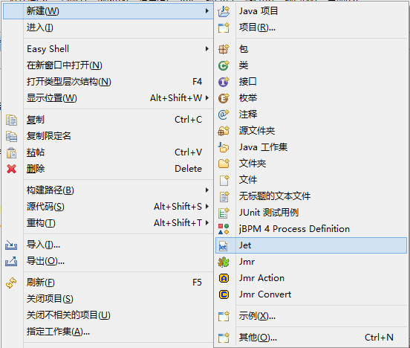Expand the 构建路径 submenu arrow
The image size is (410, 348).
(x=206, y=190)
